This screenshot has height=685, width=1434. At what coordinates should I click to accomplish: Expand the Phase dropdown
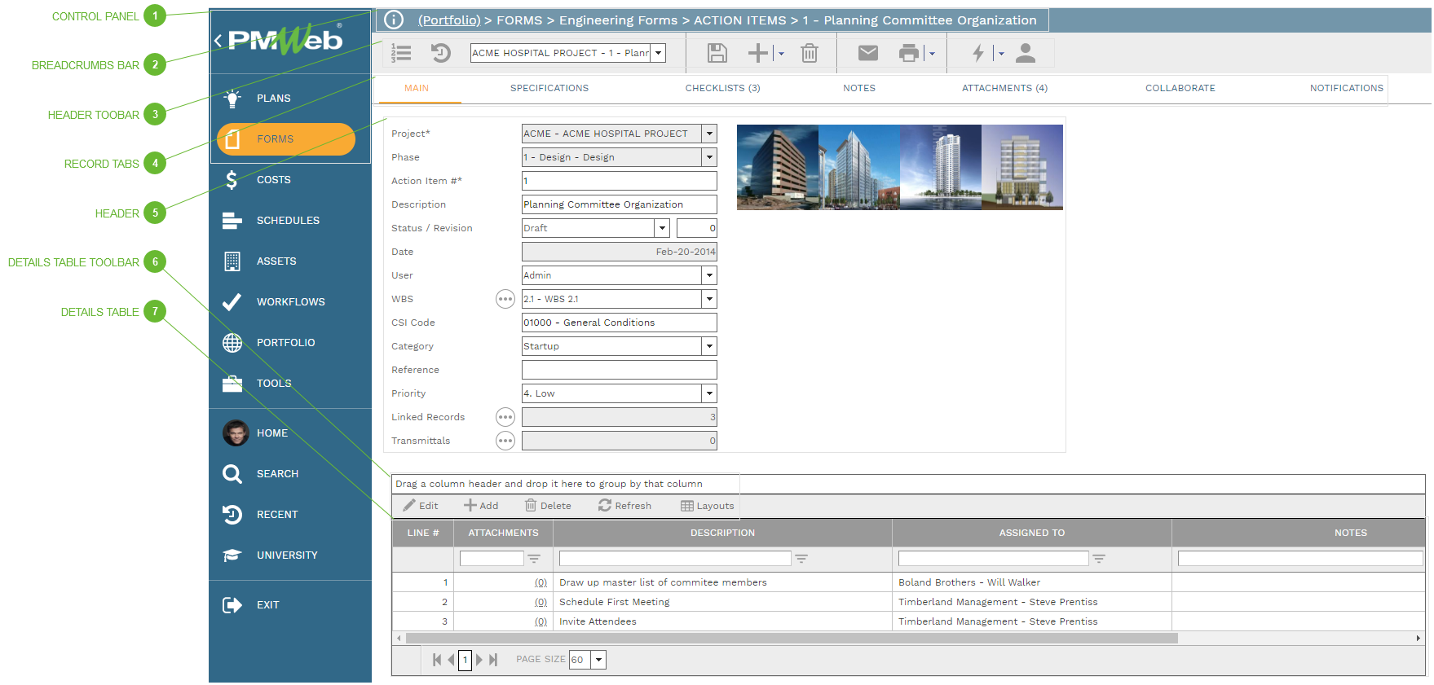(709, 157)
